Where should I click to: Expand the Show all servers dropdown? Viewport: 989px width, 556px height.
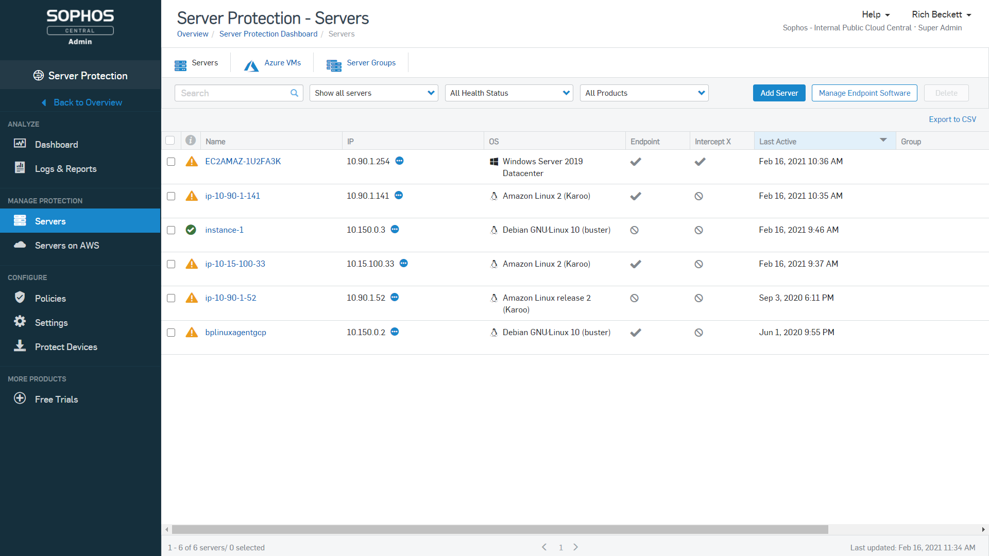(373, 93)
